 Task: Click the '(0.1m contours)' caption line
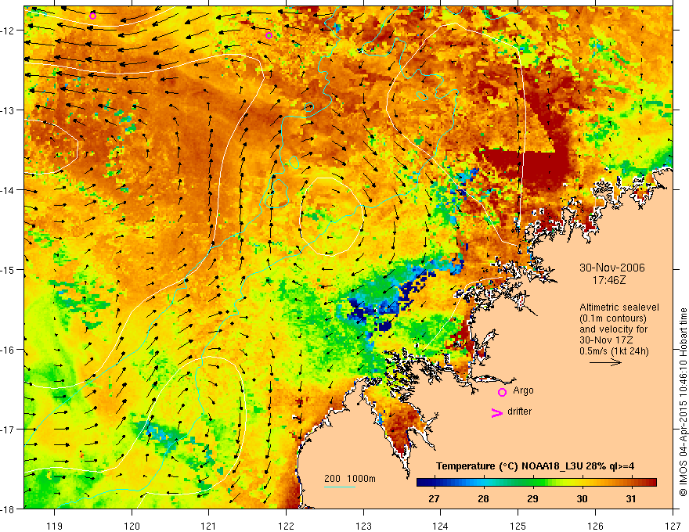[613, 318]
